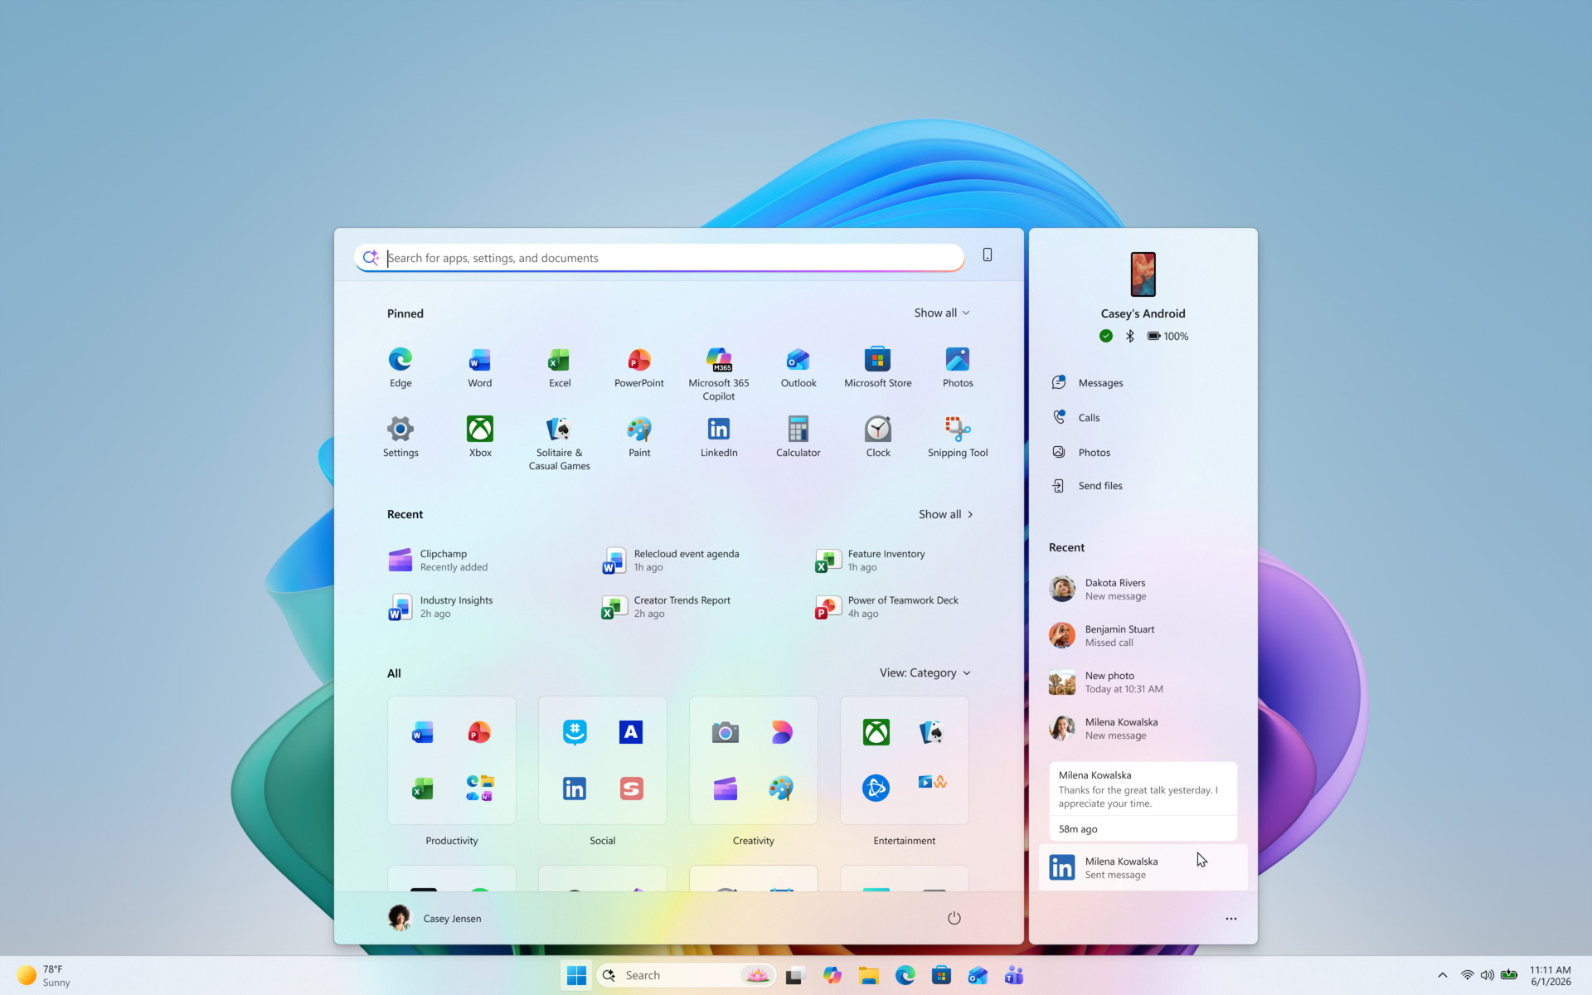Click the taskbar Search box
This screenshot has height=995, width=1592.
point(687,975)
